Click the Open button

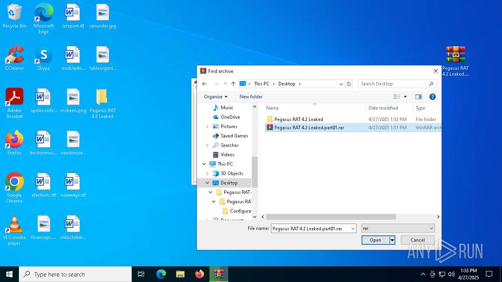pyautogui.click(x=375, y=240)
